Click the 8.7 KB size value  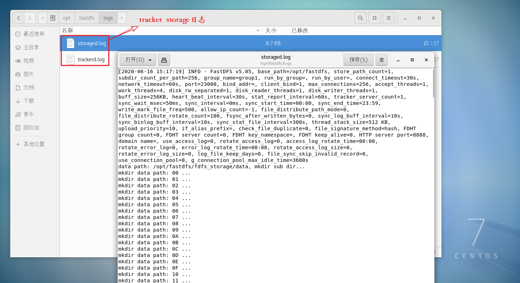[273, 43]
